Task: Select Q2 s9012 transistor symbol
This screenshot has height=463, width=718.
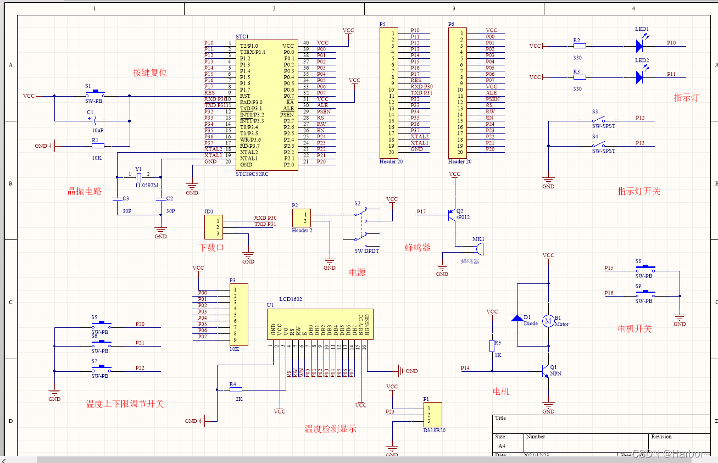Action: point(452,215)
